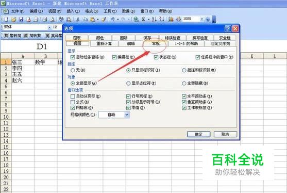The width and height of the screenshot is (287, 193).
Task: Open the 网格线颜色 dropdown
Action: [x=127, y=115]
